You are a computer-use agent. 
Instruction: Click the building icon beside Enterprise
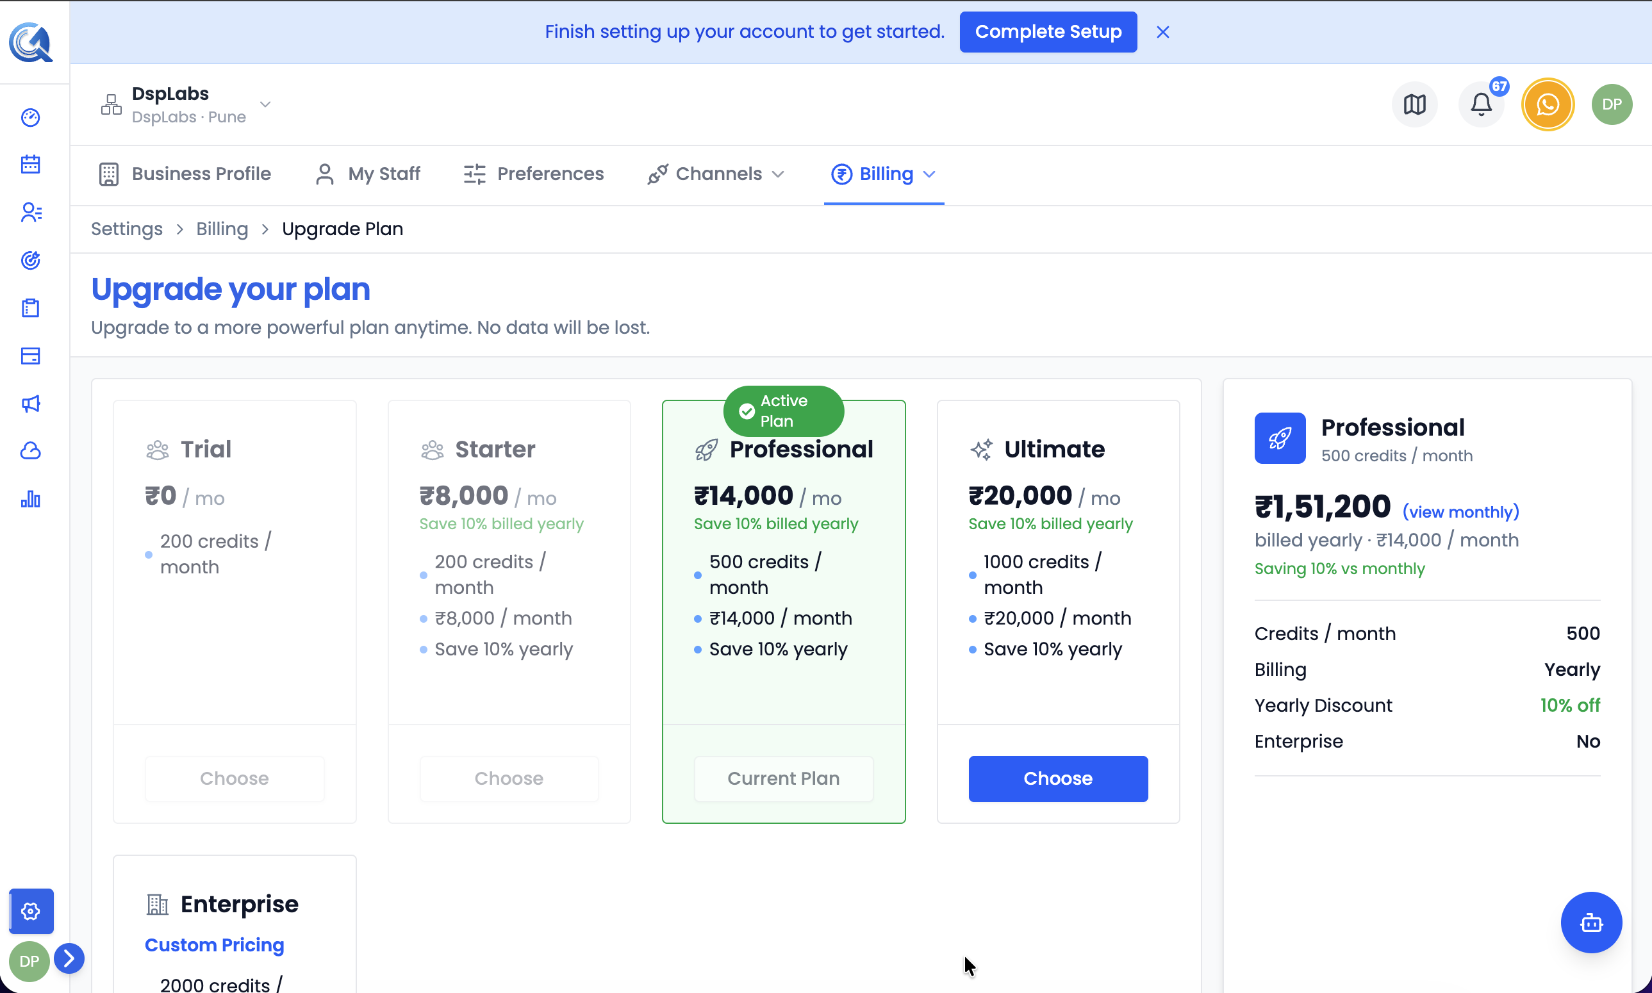click(x=157, y=905)
